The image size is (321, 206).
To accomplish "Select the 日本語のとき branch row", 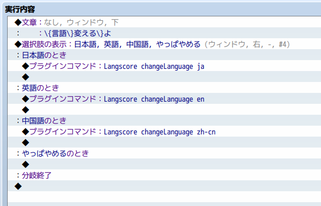I will coord(164,55).
